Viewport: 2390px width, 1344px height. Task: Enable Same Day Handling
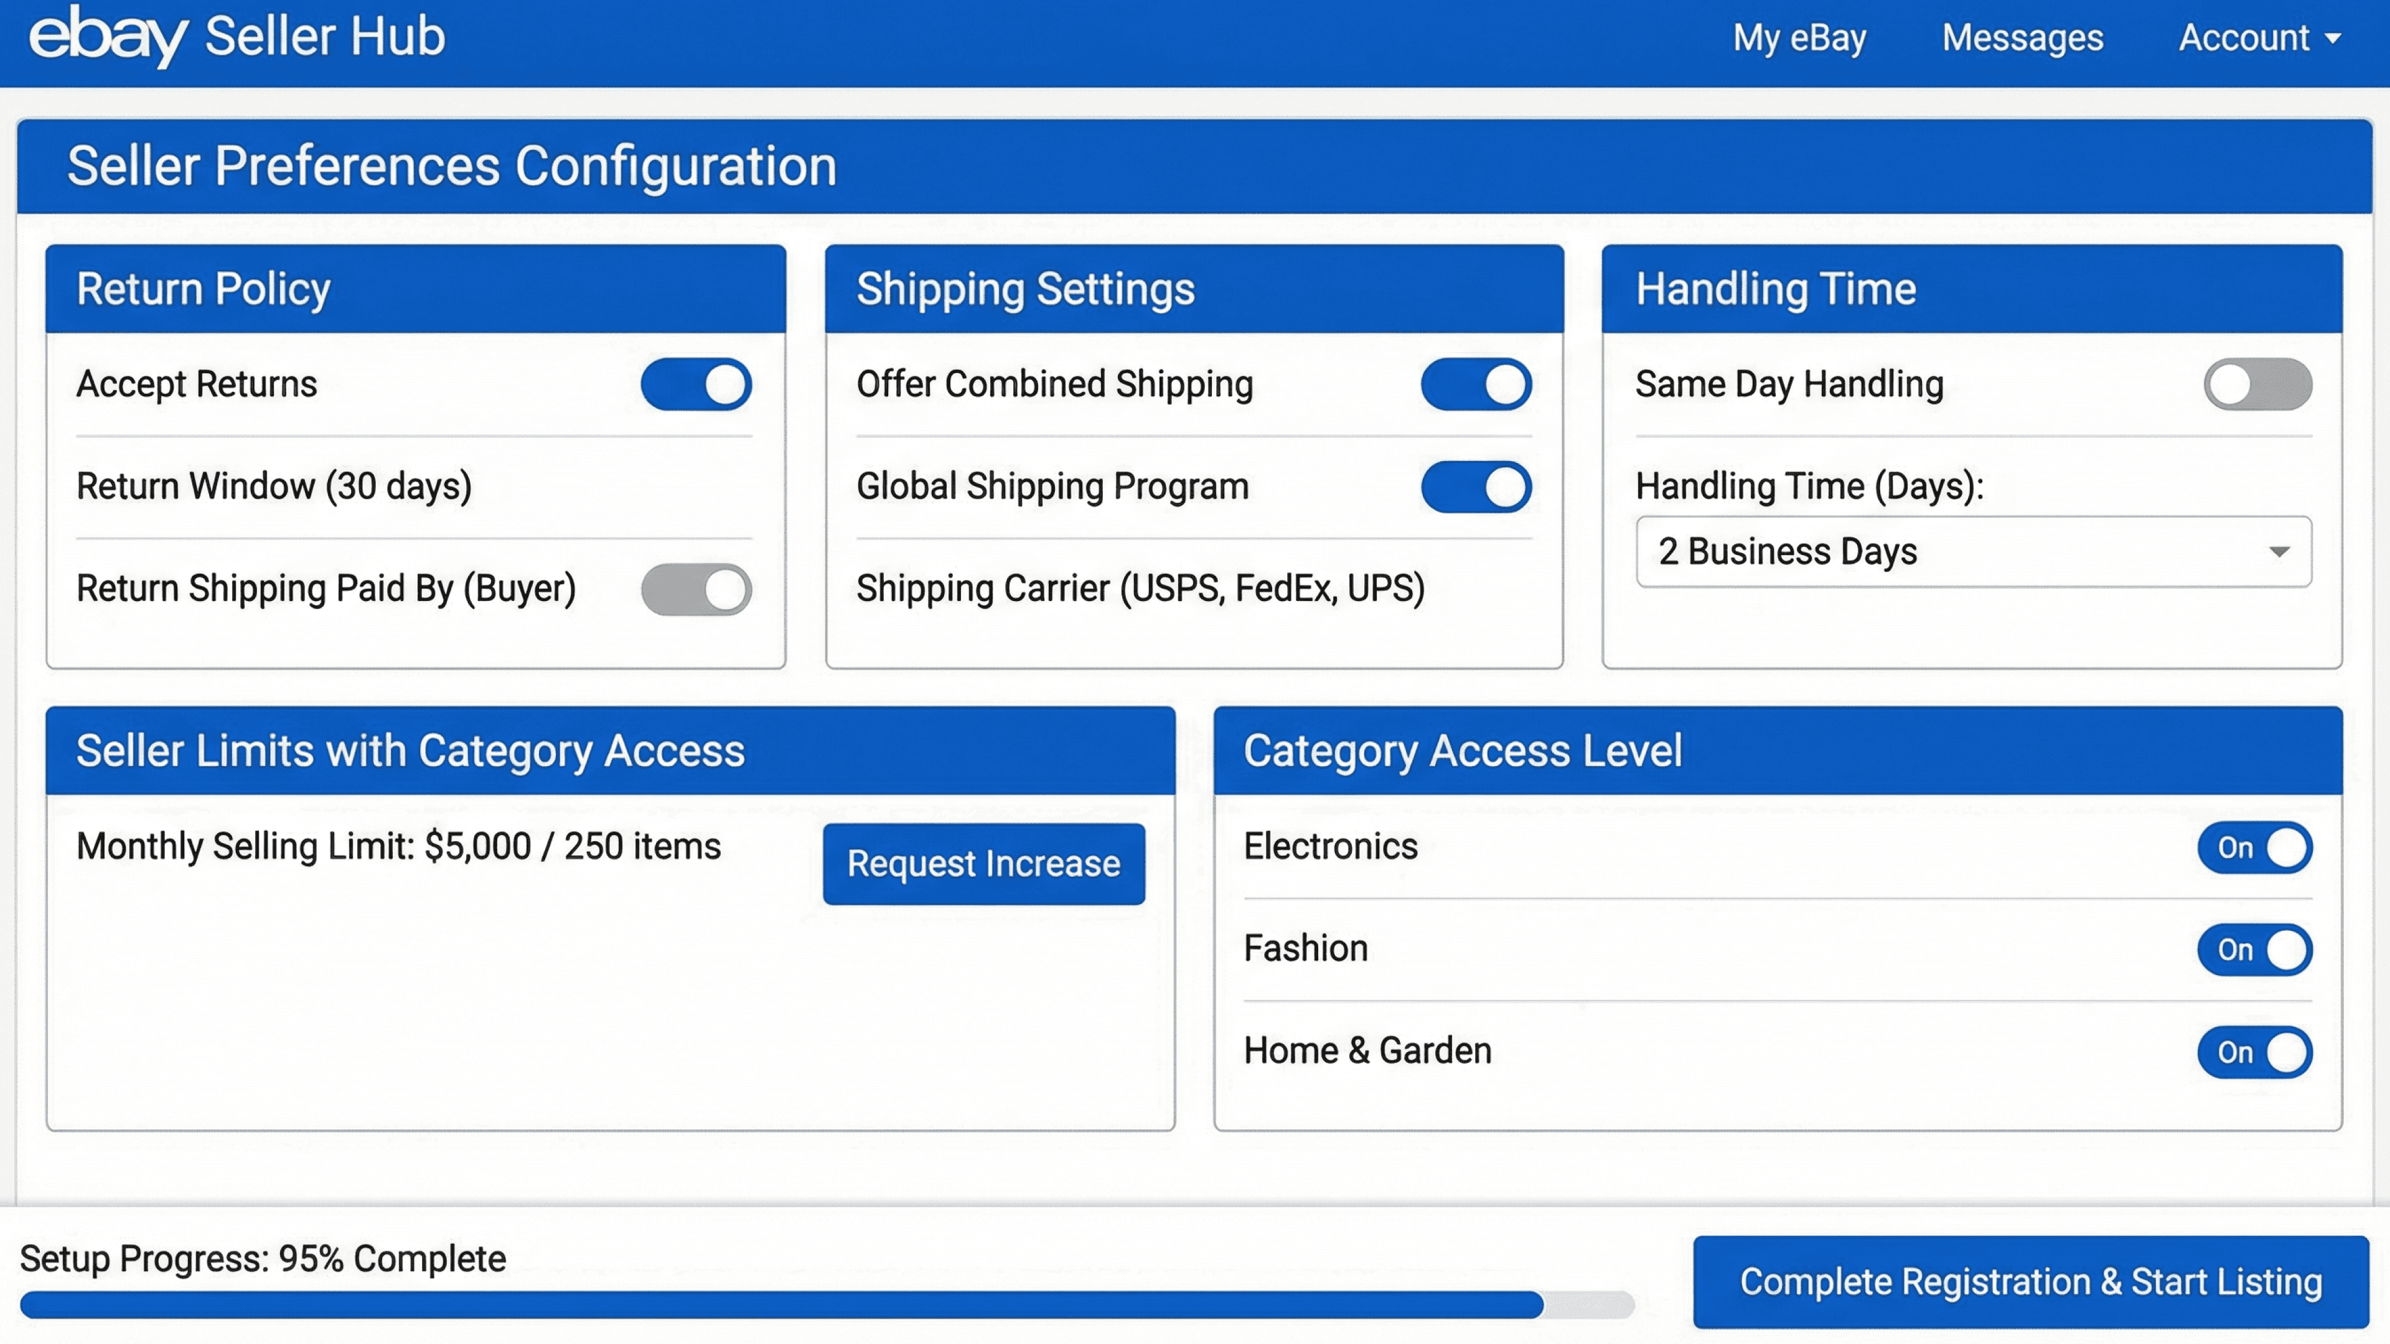pyautogui.click(x=2257, y=384)
